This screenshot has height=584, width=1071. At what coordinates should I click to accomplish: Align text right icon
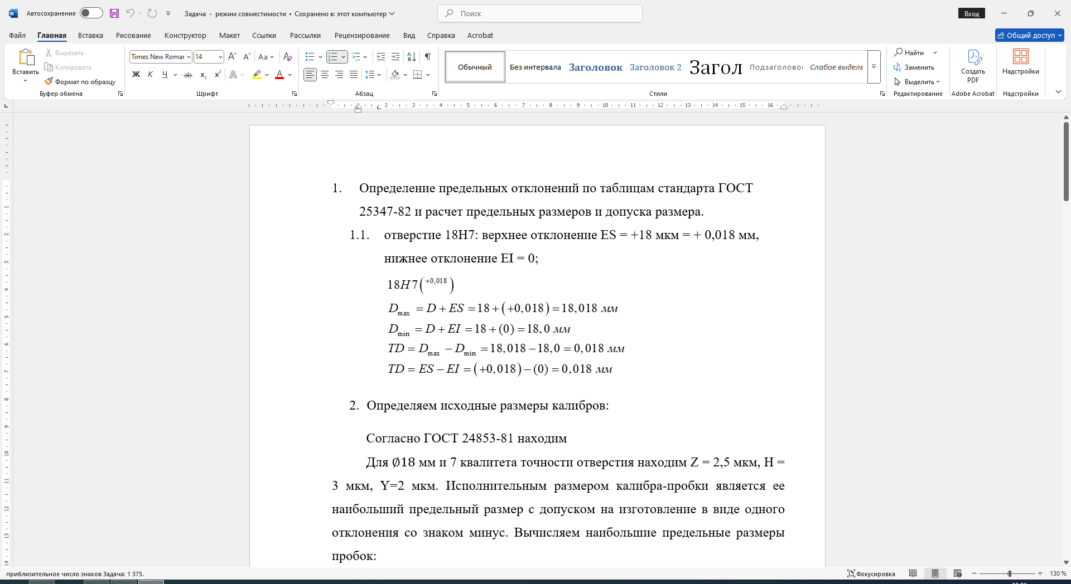click(339, 74)
